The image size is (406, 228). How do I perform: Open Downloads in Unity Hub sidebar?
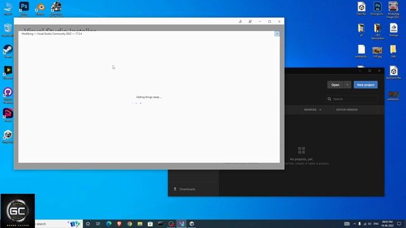(185, 189)
